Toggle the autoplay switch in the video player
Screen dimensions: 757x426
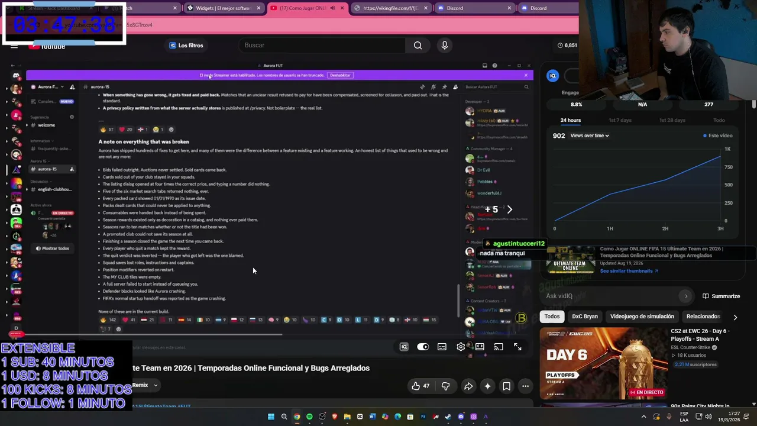(423, 347)
